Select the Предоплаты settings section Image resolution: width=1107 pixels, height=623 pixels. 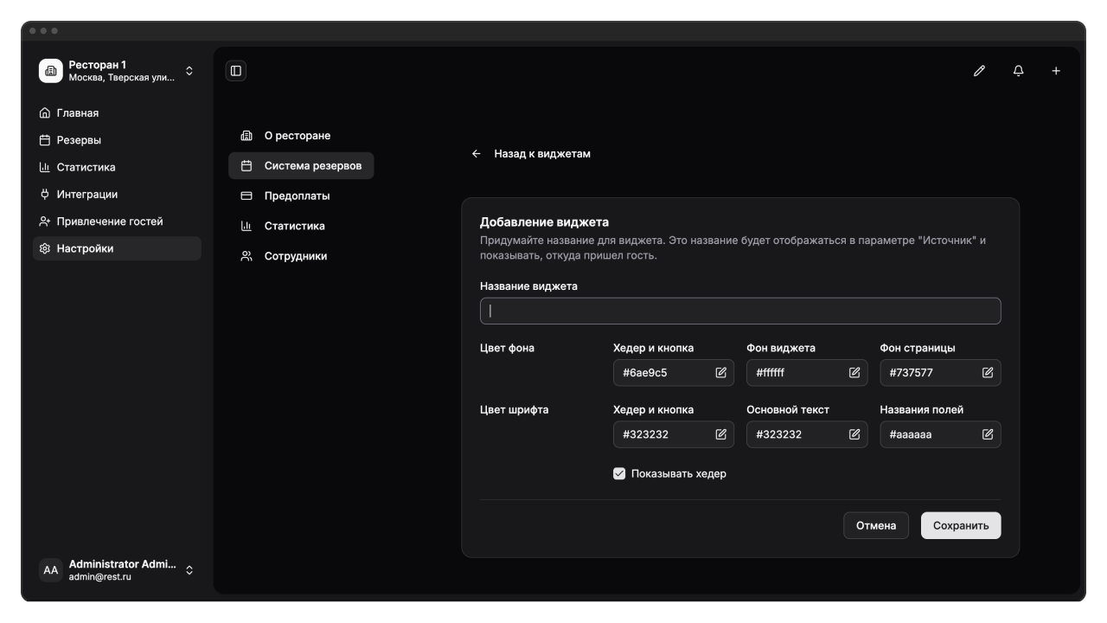(x=297, y=196)
